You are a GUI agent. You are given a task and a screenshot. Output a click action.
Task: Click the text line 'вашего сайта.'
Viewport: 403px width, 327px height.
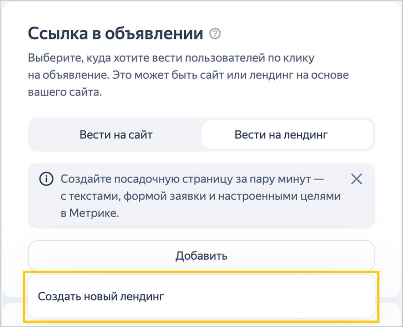pyautogui.click(x=65, y=92)
